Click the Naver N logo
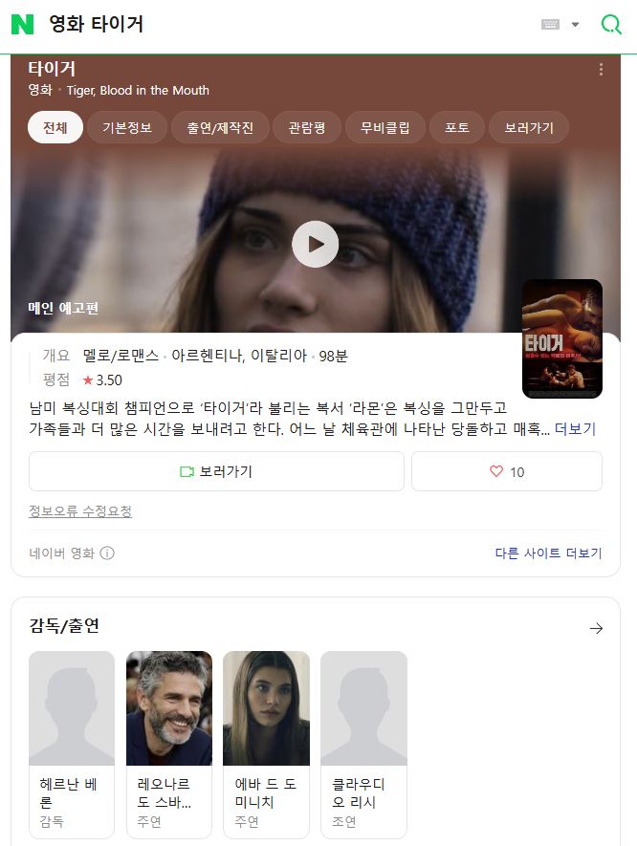Image resolution: width=637 pixels, height=846 pixels. (x=22, y=25)
